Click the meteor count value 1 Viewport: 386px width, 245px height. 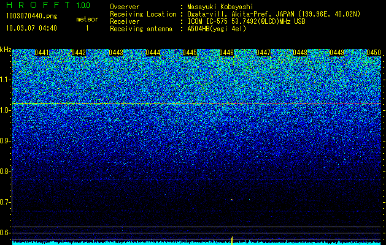[x=87, y=28]
